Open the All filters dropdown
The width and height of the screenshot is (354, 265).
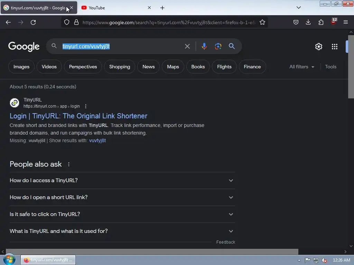click(302, 67)
